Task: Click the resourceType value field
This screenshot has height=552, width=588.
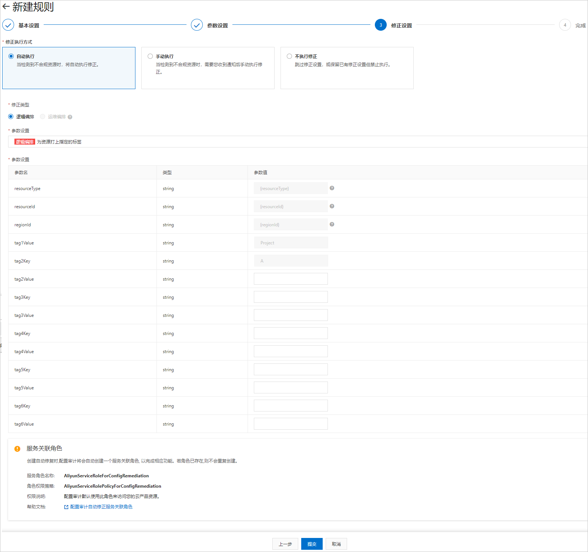Action: pos(291,188)
